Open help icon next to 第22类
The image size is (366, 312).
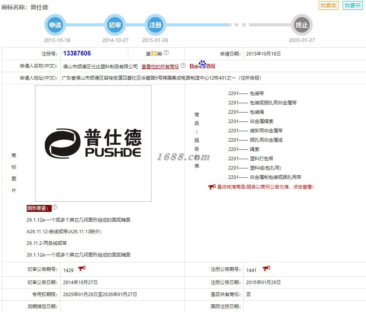pyautogui.click(x=166, y=52)
